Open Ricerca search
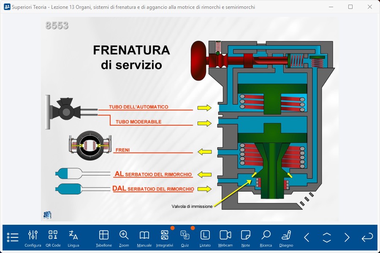 pos(266,238)
